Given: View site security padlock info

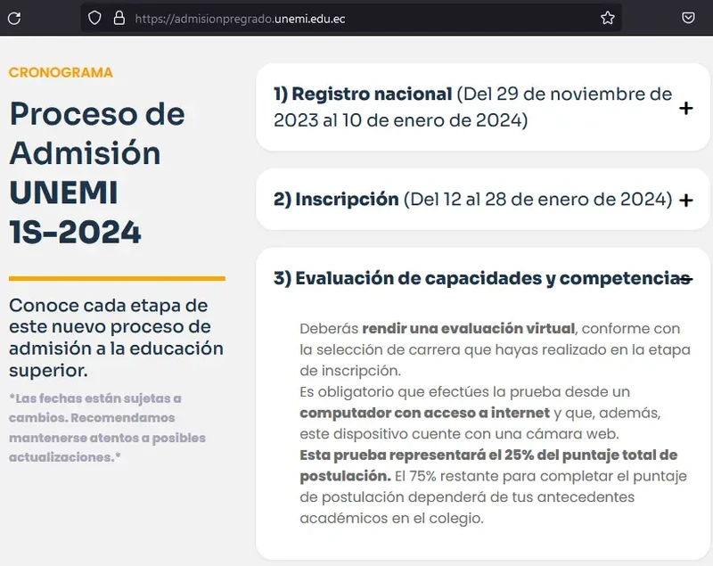Looking at the screenshot, I should coord(119,18).
